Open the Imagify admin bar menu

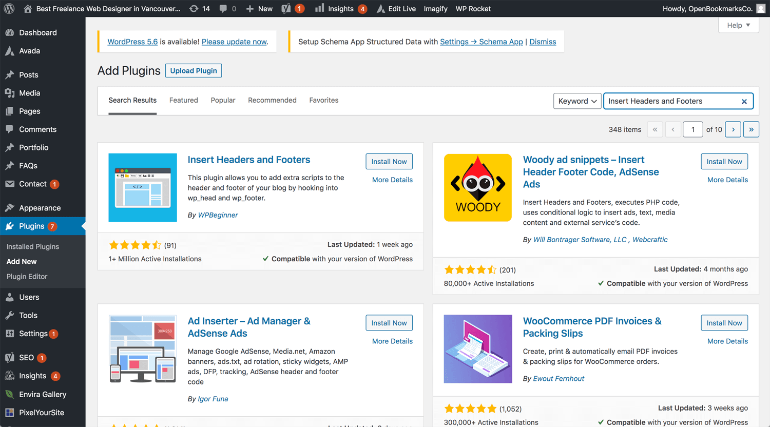click(x=435, y=9)
